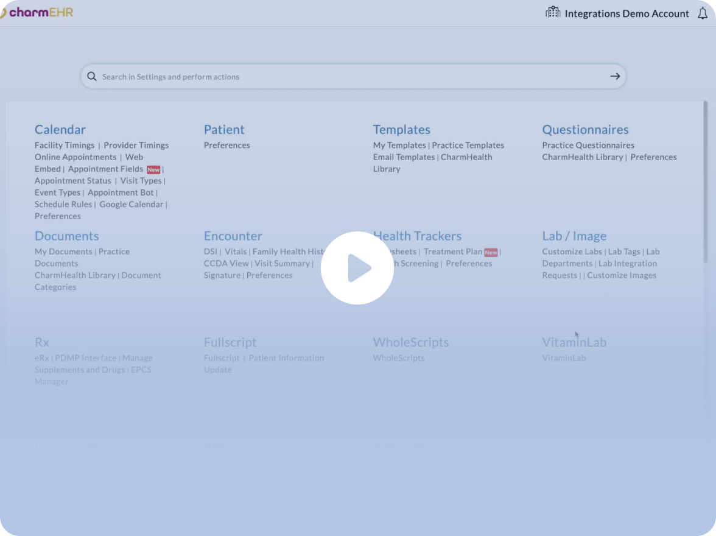
Task: Open CharmHealth Library under Questionnaires
Action: pyautogui.click(x=582, y=157)
